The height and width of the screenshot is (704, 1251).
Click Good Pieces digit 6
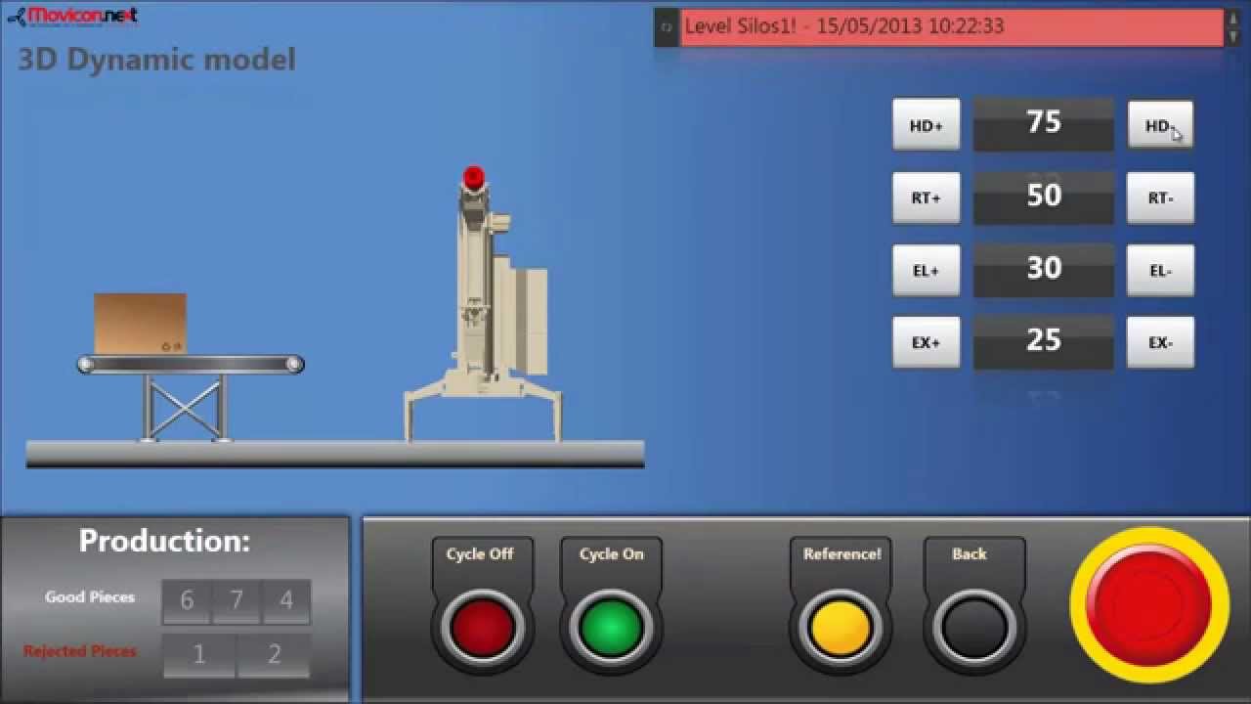click(187, 601)
